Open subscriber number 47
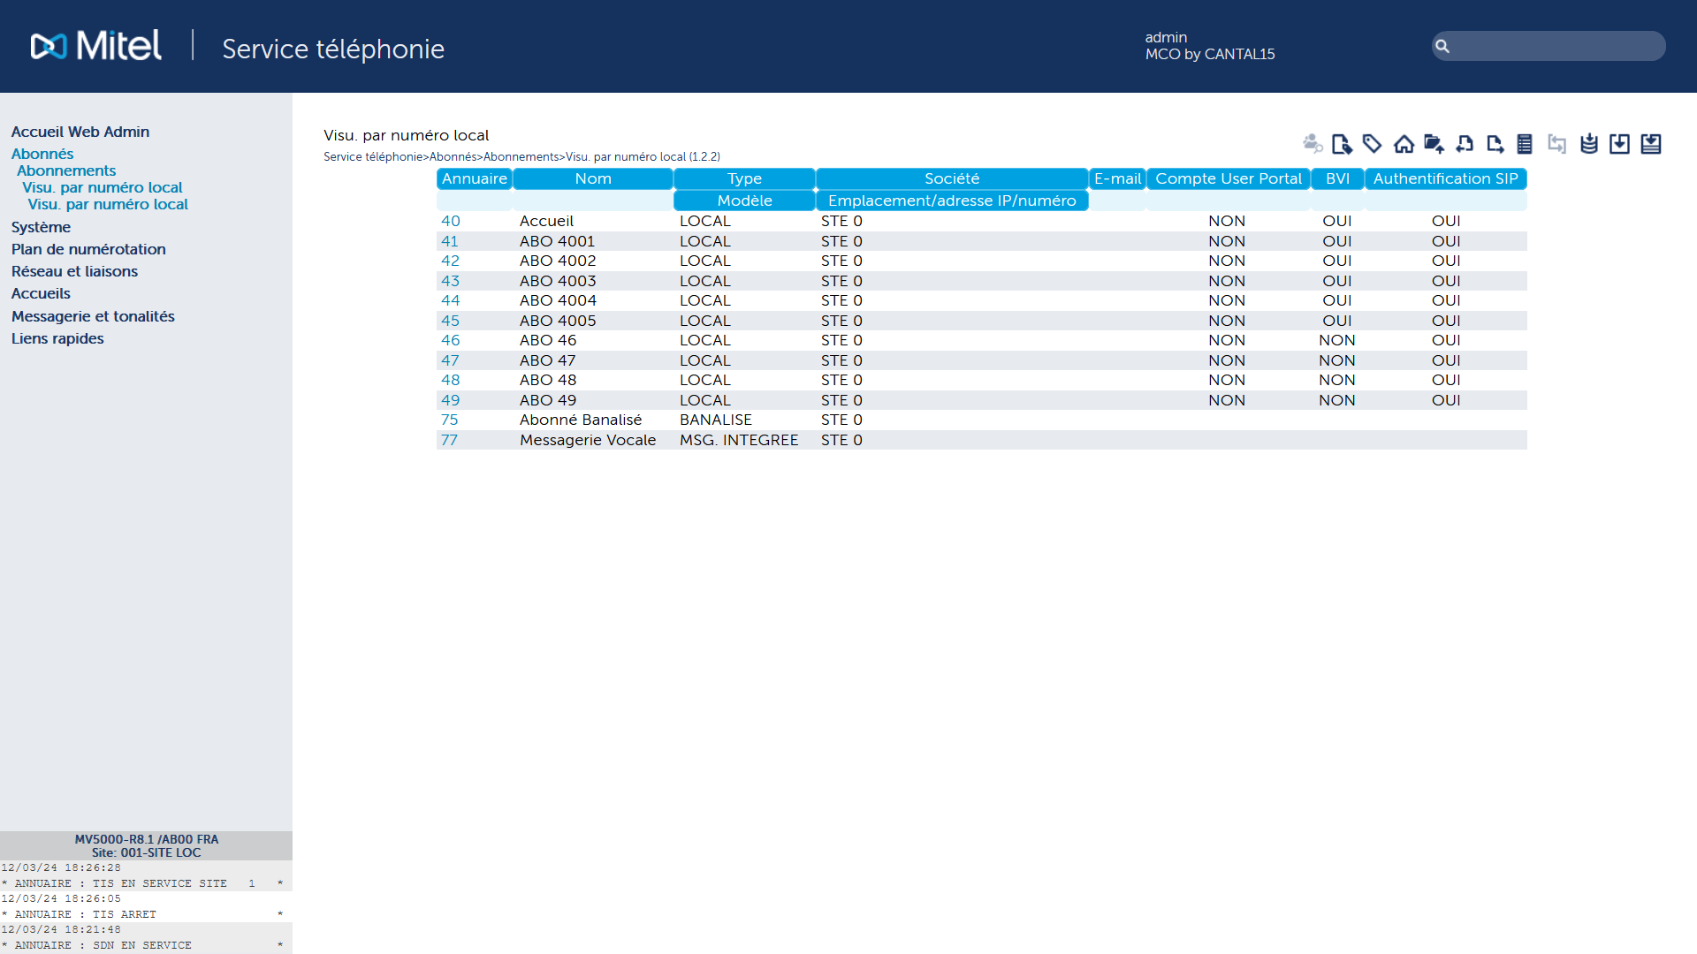The image size is (1697, 954). point(451,360)
